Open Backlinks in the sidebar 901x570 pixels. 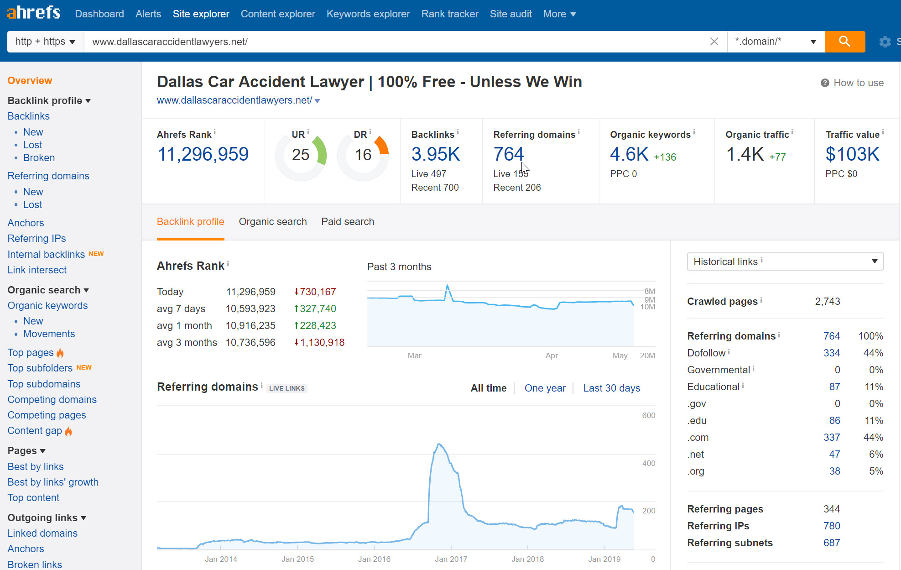[29, 116]
